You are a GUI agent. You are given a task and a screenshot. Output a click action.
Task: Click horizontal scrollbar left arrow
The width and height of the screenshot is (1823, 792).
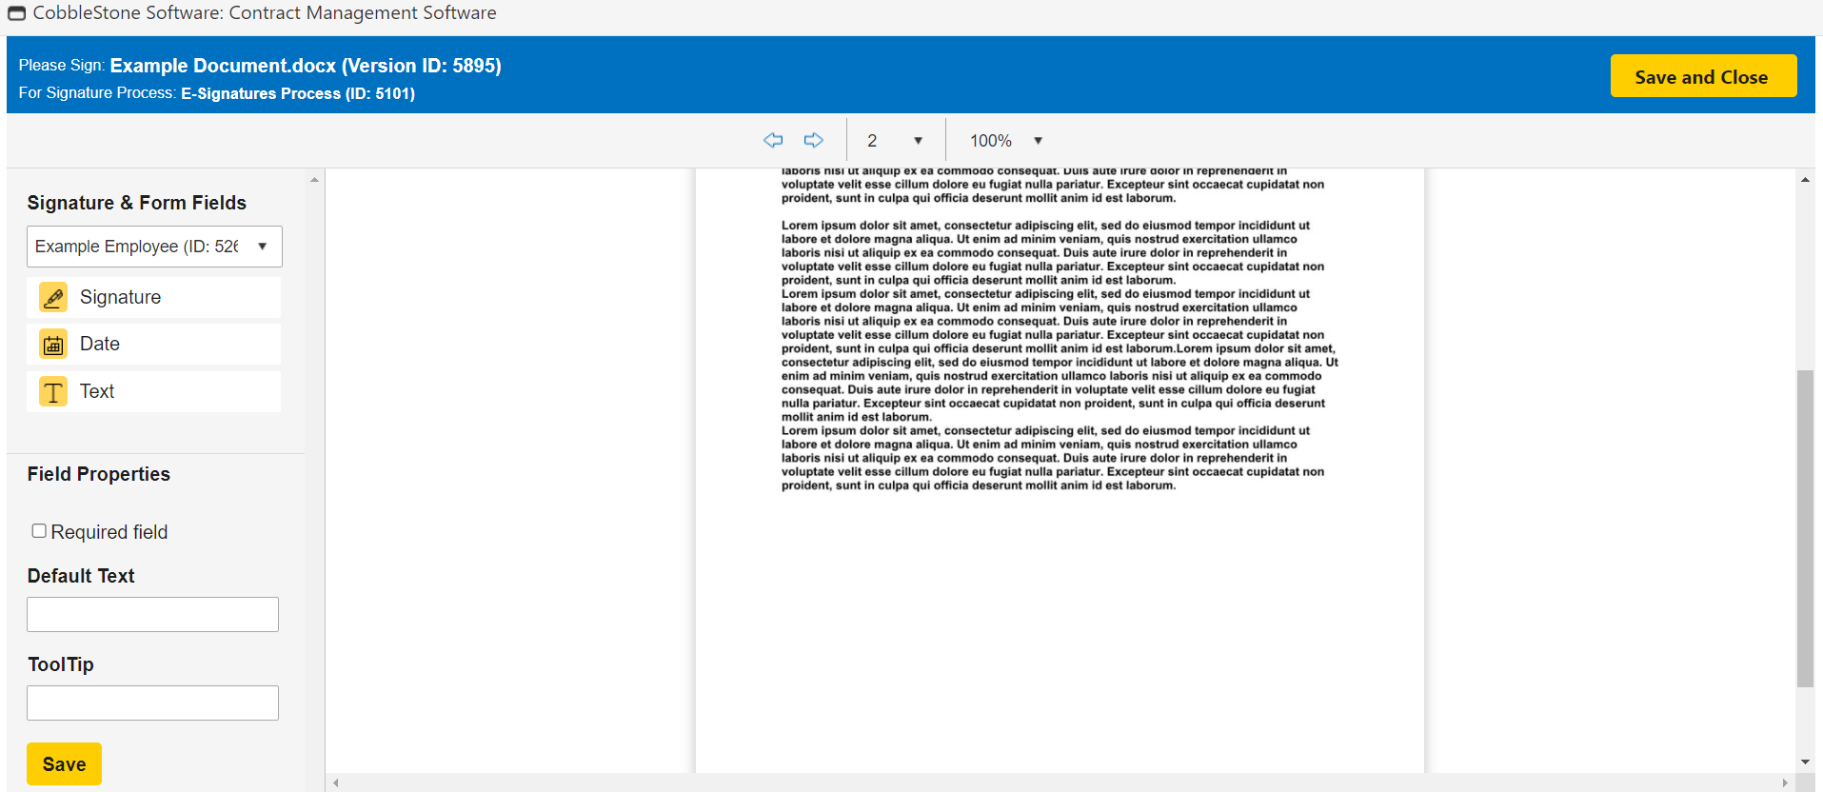coord(335,783)
